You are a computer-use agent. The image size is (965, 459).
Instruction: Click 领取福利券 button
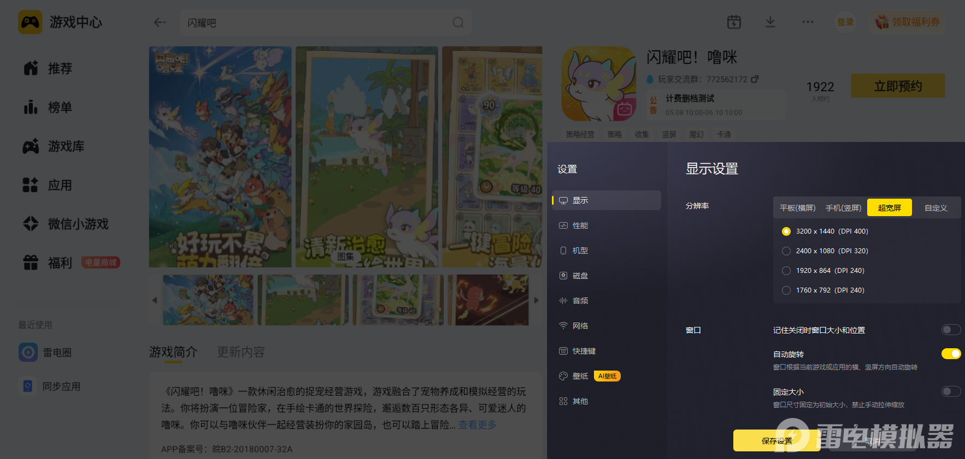[908, 22]
